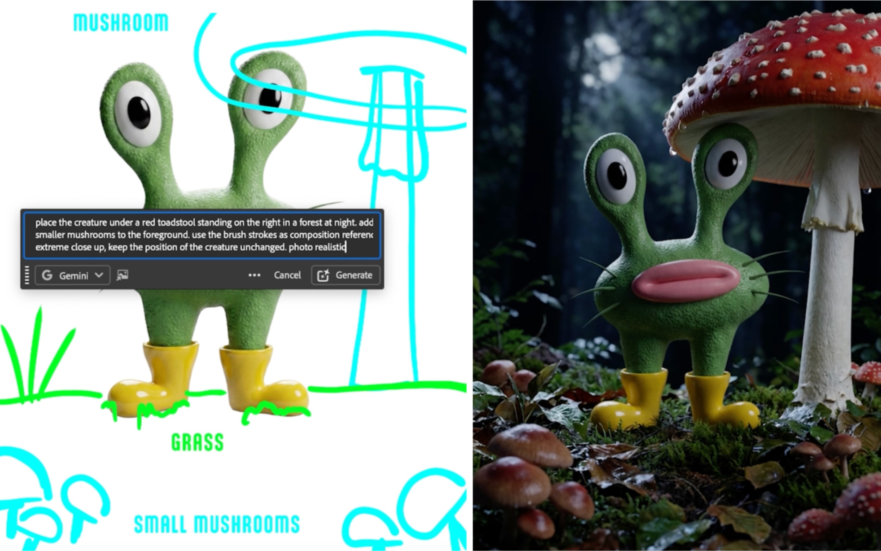Cancel the generative prompt
The height and width of the screenshot is (551, 881).
[287, 275]
